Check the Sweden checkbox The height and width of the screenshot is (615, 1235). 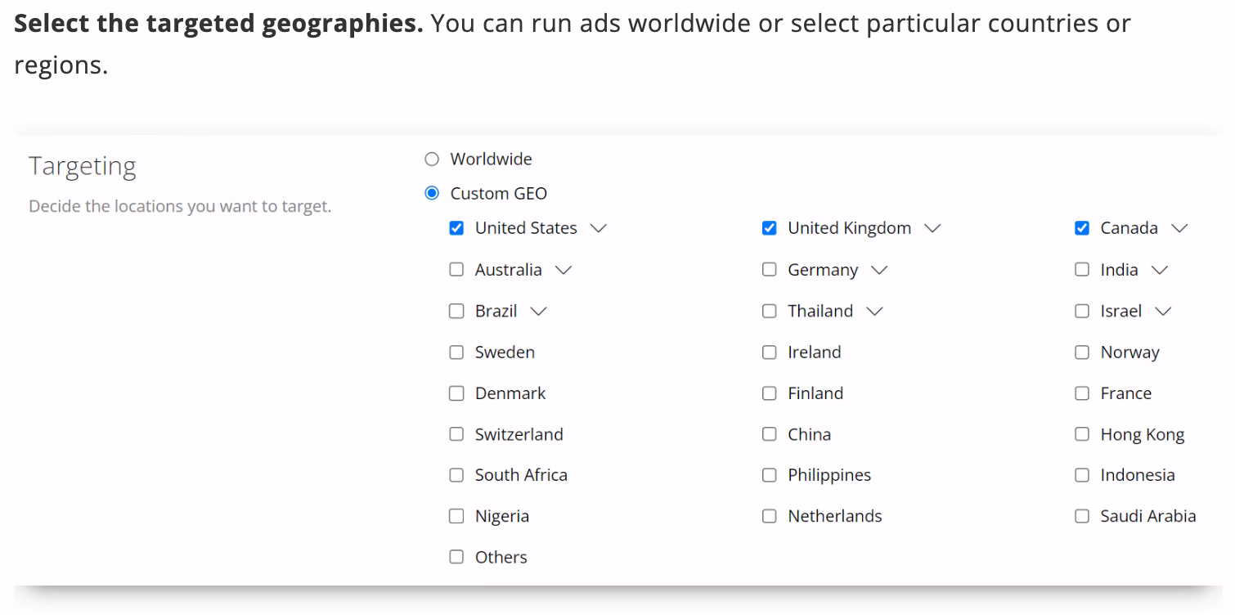coord(456,352)
